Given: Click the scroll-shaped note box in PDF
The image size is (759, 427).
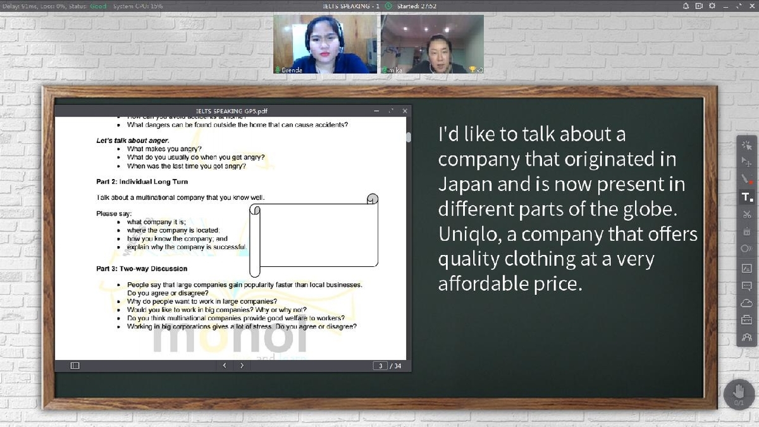Looking at the screenshot, I should (314, 235).
